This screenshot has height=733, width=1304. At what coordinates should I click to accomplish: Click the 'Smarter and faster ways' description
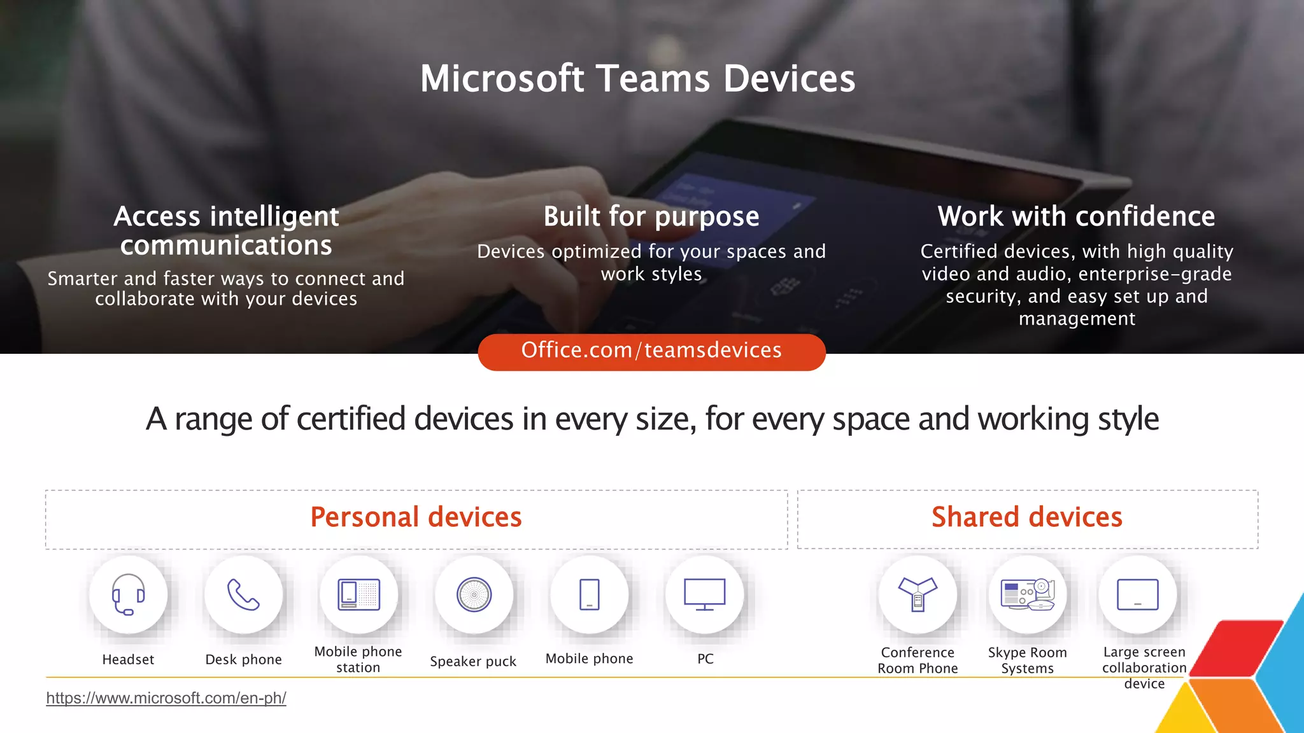(226, 289)
